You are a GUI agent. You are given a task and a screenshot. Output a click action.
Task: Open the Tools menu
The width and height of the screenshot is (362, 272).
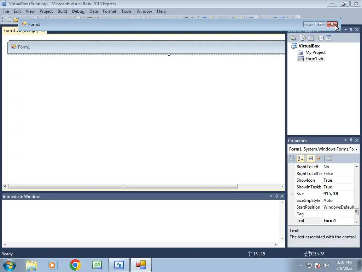tap(127, 11)
